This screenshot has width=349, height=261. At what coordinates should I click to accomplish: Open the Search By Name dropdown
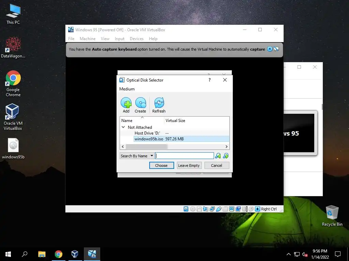(x=137, y=156)
